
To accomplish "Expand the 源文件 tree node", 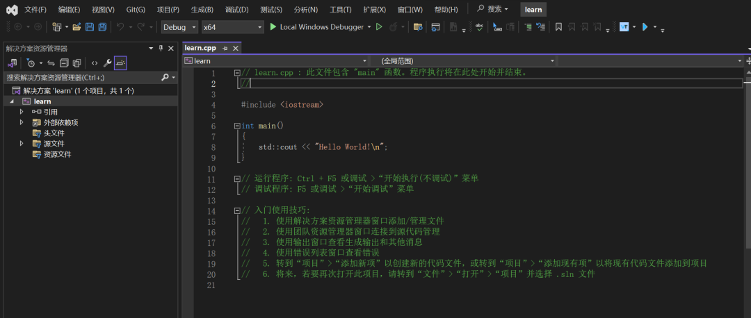I will 22,144.
